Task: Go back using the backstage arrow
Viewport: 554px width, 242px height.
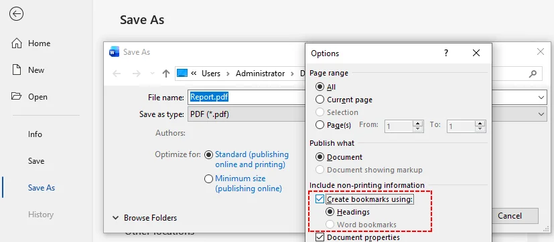Action: [x=17, y=14]
